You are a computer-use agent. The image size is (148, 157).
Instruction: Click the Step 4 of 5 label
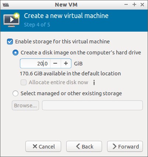(37, 25)
